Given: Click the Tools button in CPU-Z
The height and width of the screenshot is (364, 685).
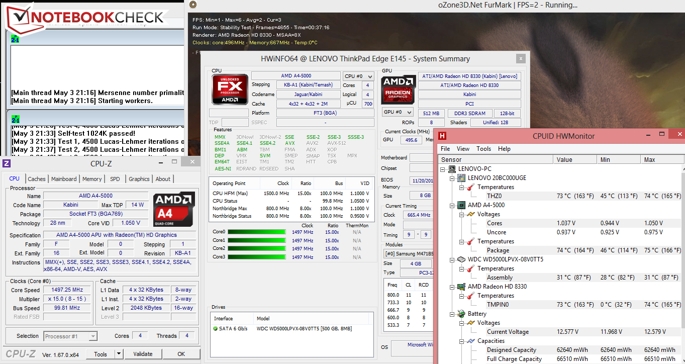Looking at the screenshot, I should [x=101, y=354].
